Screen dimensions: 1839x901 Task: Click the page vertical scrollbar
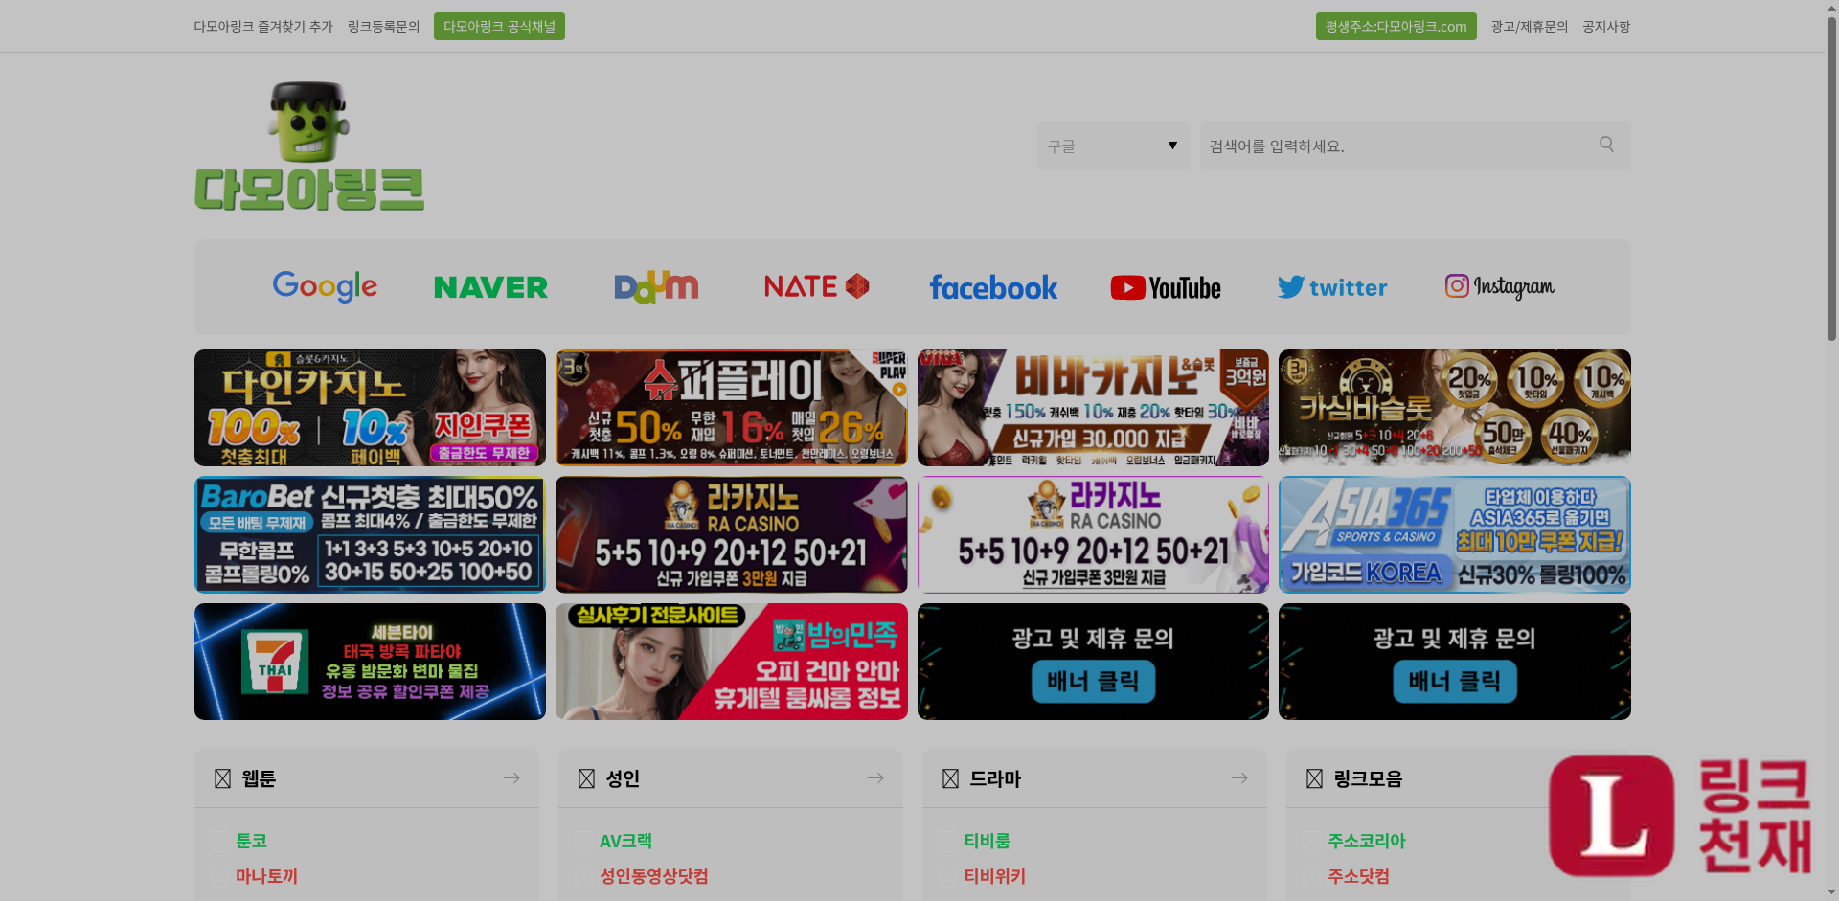tap(1831, 177)
